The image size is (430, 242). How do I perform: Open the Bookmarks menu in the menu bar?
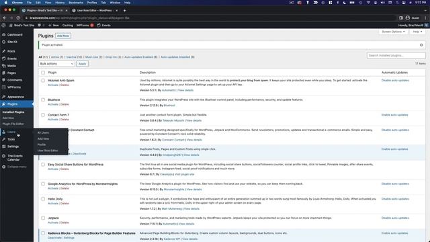pyautogui.click(x=76, y=3)
